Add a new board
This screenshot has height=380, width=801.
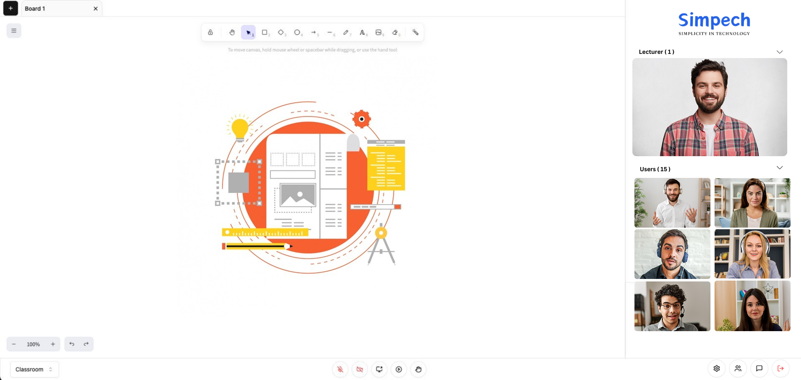pos(10,8)
